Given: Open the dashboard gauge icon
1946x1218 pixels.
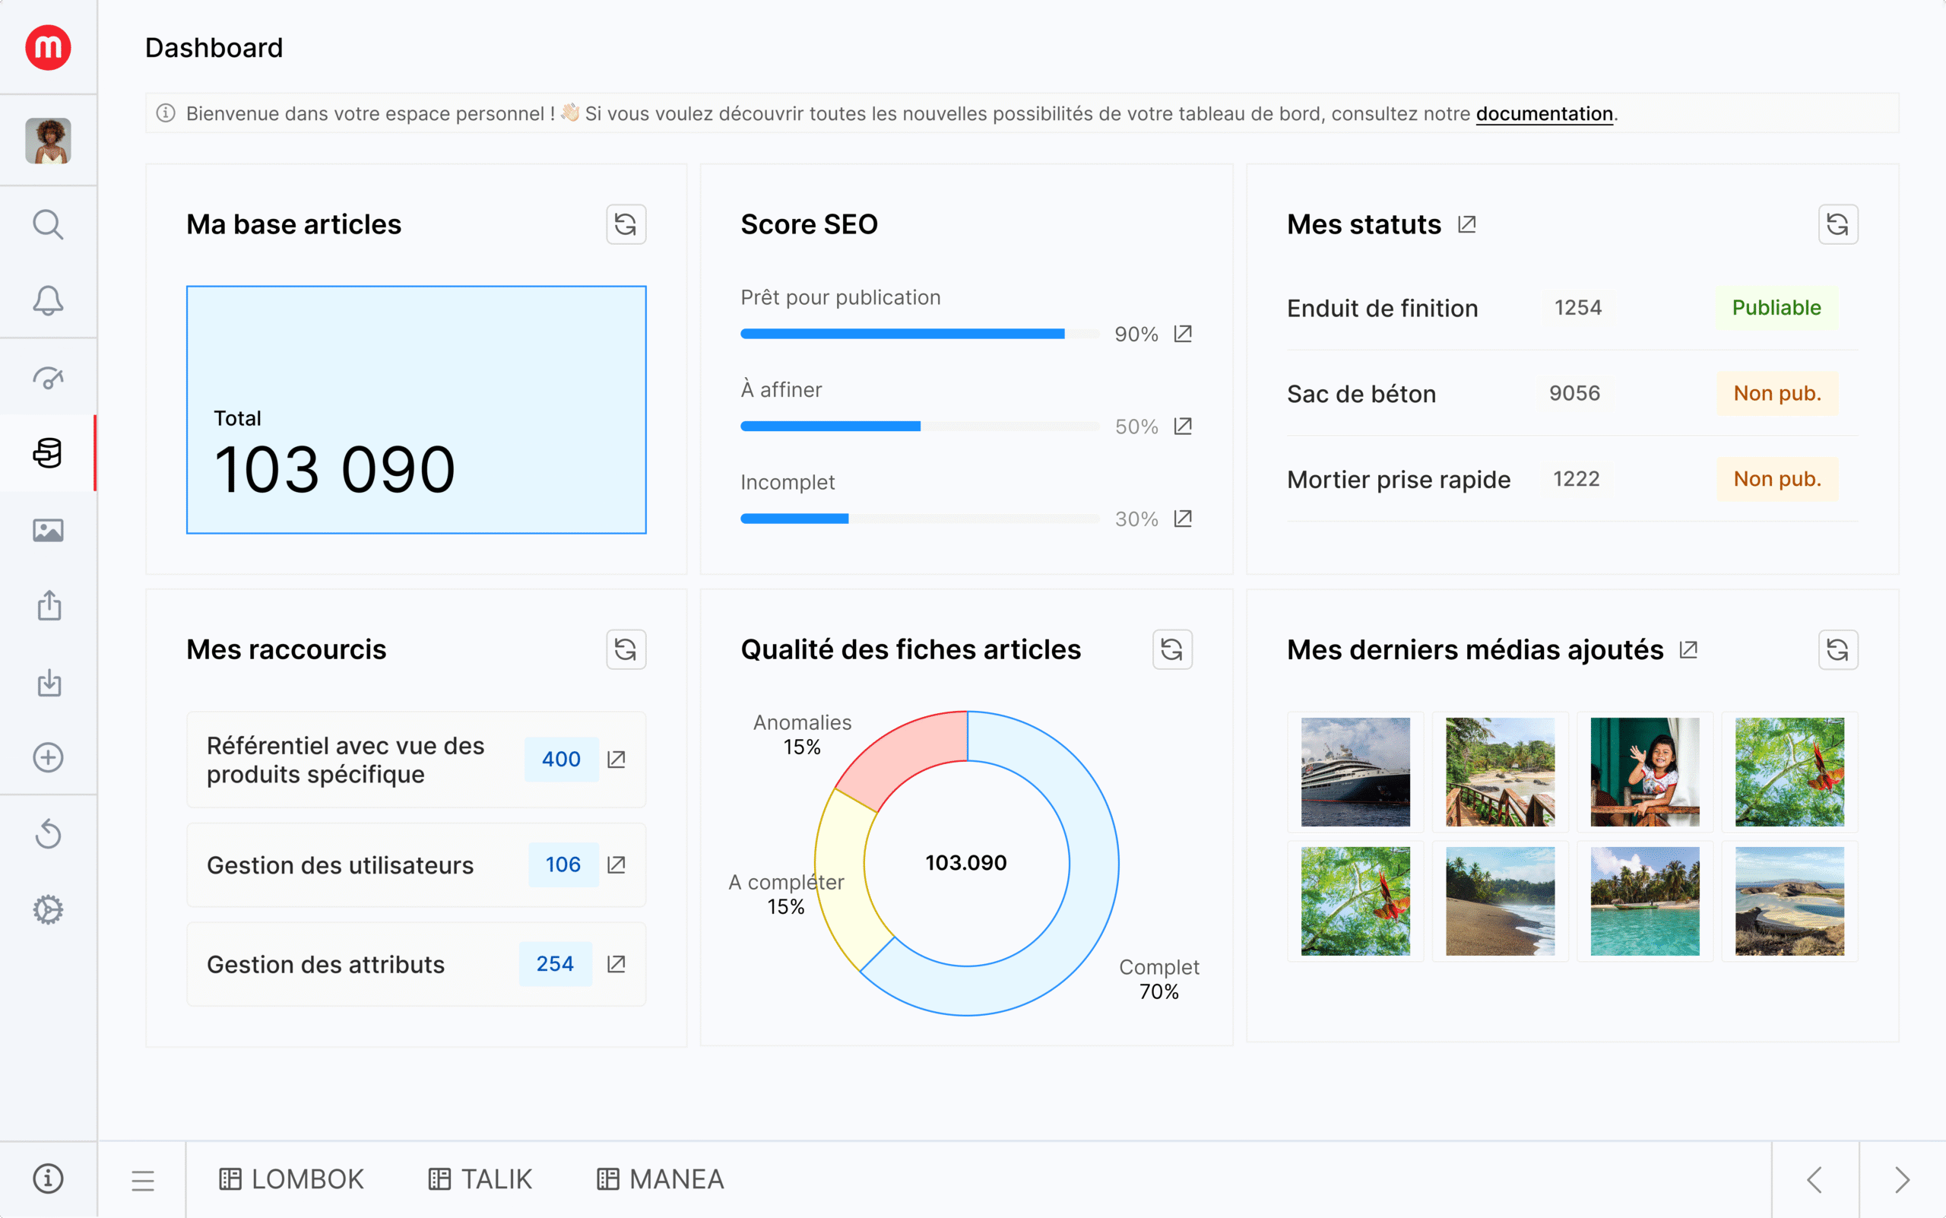Looking at the screenshot, I should 48,377.
